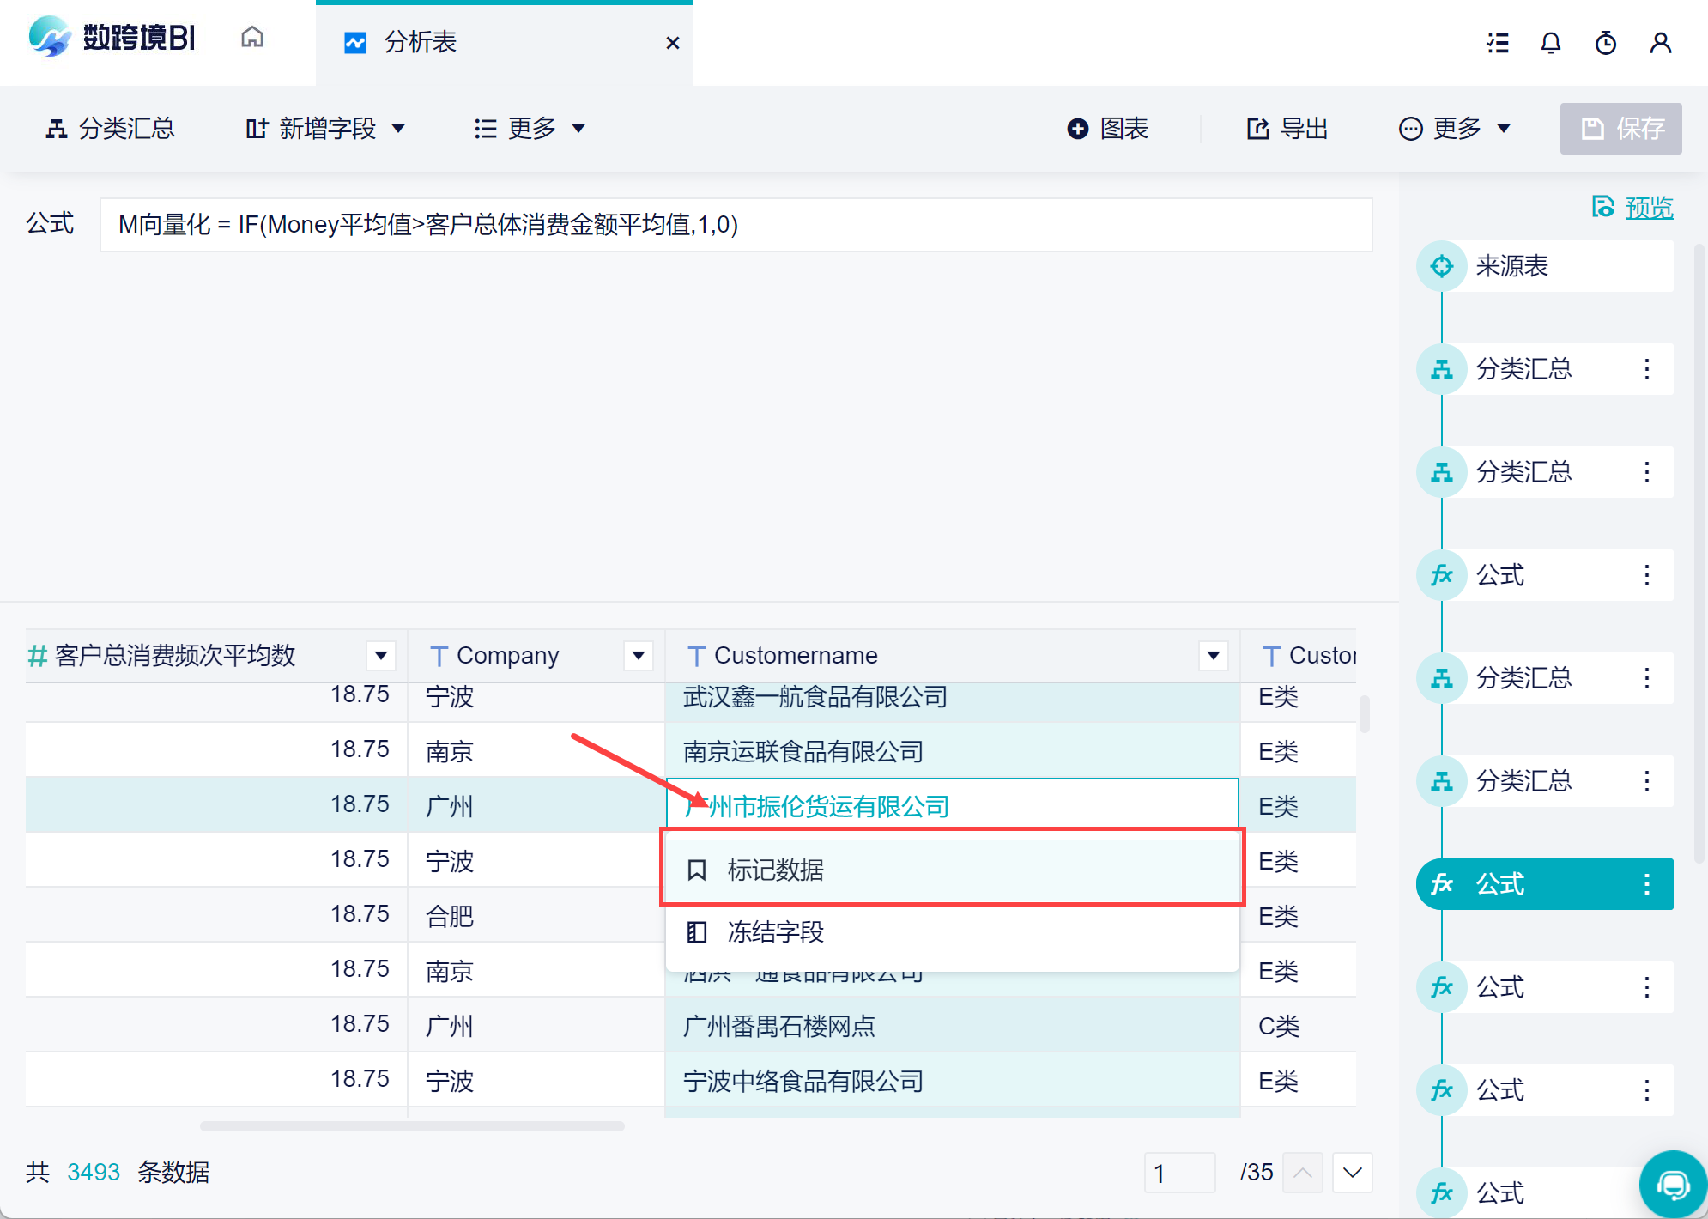
Task: Click the 导出 export button
Action: point(1287,129)
